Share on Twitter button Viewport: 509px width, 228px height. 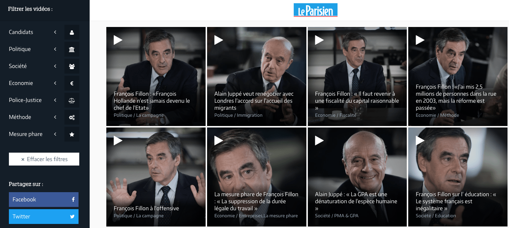click(x=44, y=217)
